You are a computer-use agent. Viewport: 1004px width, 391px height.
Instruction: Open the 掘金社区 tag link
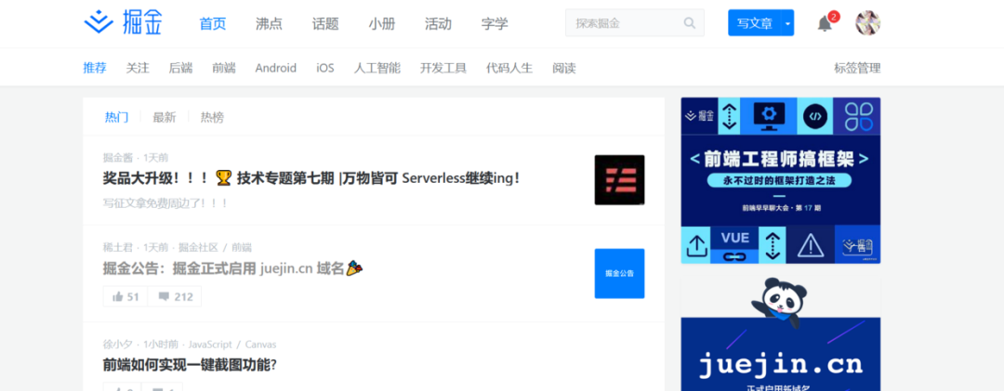[x=198, y=247]
